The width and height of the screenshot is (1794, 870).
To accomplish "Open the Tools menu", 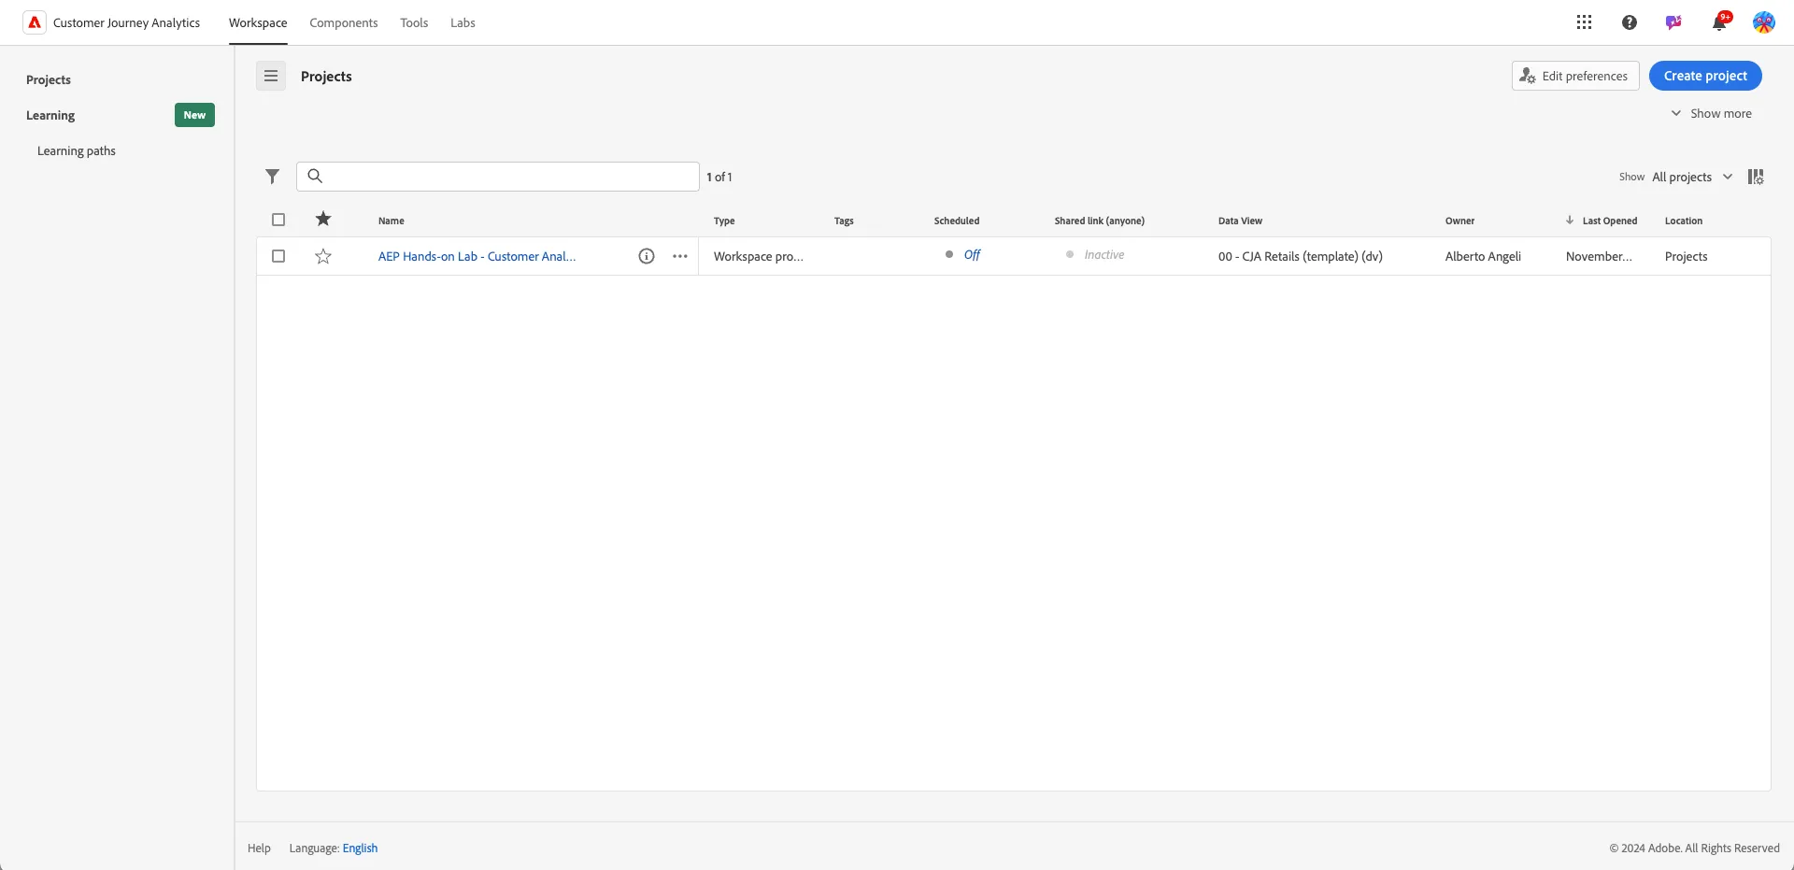I will click(x=414, y=22).
